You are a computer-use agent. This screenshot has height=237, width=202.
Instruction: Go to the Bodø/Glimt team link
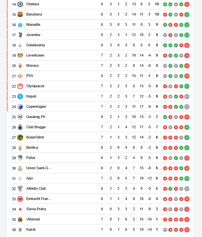[x=35, y=137]
